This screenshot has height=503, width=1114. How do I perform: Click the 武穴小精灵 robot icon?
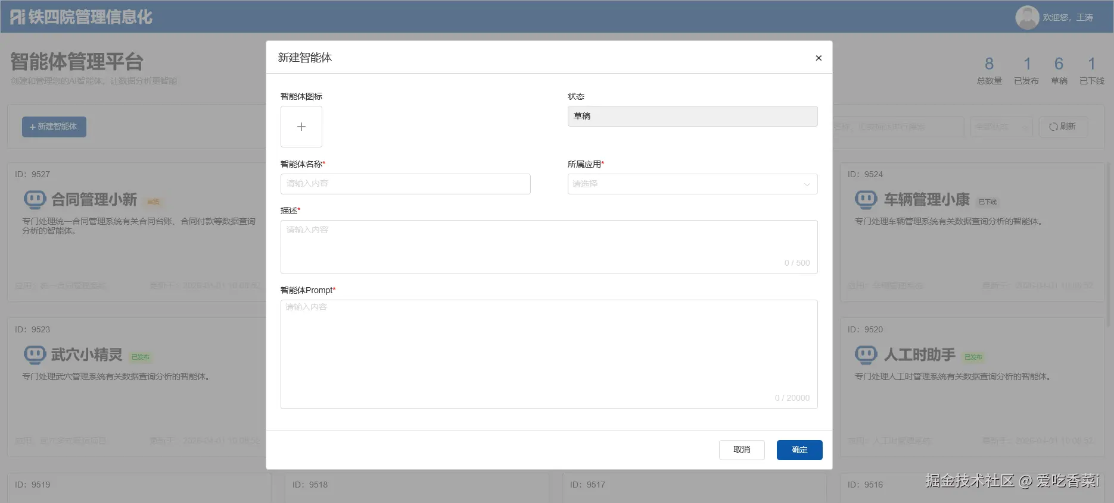click(35, 355)
